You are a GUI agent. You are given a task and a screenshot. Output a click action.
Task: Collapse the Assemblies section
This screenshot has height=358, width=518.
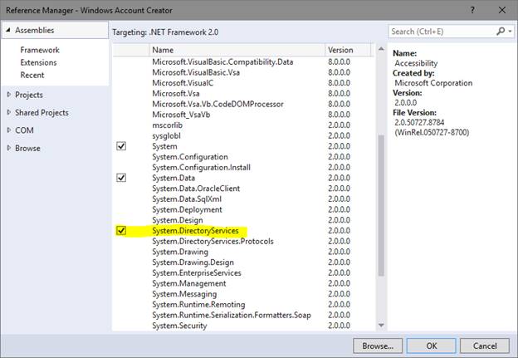8,30
